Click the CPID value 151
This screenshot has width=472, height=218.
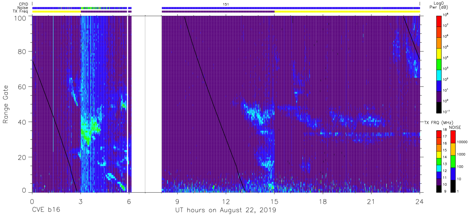pyautogui.click(x=226, y=4)
